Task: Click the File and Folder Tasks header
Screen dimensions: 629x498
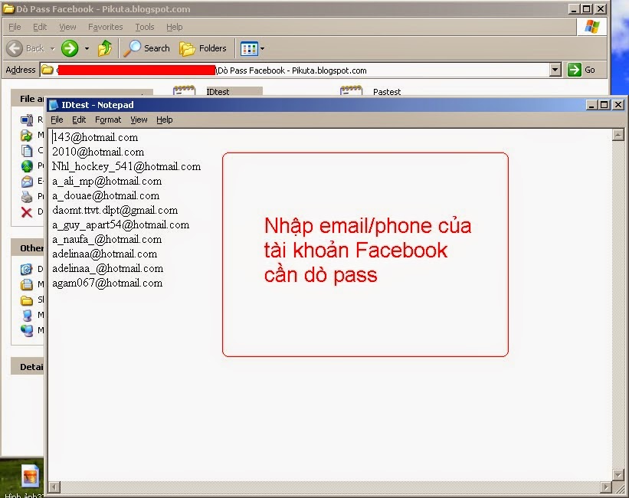Action: 28,98
